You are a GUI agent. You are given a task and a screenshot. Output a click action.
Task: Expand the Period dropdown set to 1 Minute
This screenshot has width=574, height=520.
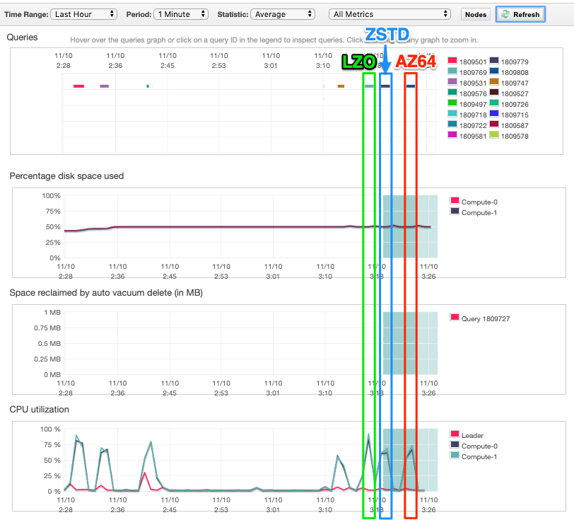tap(181, 14)
